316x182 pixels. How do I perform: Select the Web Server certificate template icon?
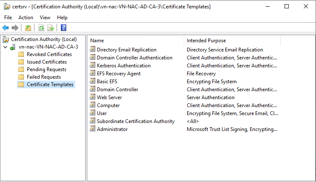(x=92, y=97)
